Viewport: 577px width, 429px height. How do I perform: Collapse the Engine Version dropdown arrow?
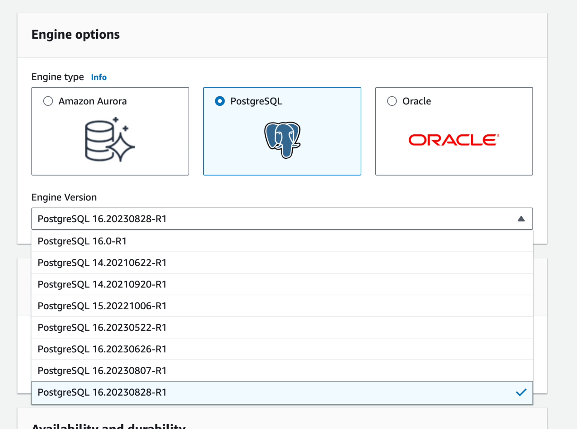[521, 219]
